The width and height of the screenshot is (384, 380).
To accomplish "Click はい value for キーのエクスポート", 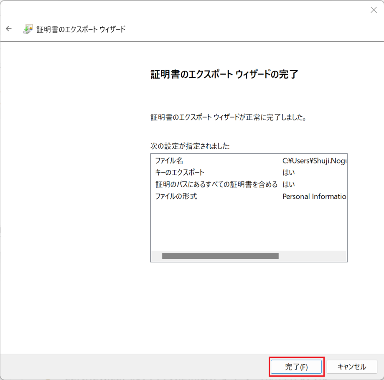I will [x=288, y=173].
